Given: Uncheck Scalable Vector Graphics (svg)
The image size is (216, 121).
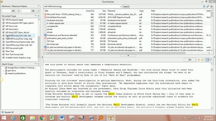Looking at the screenshot, I should pyautogui.click(x=3, y=57).
